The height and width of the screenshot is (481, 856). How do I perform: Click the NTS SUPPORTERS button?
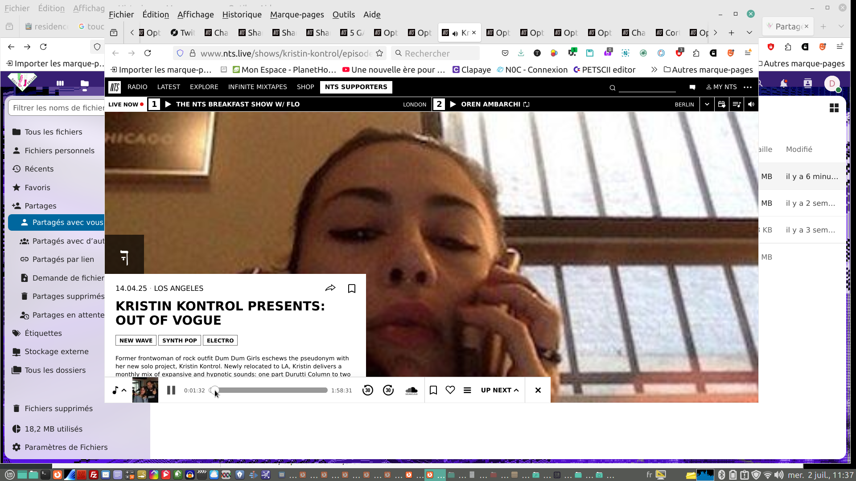tap(356, 87)
